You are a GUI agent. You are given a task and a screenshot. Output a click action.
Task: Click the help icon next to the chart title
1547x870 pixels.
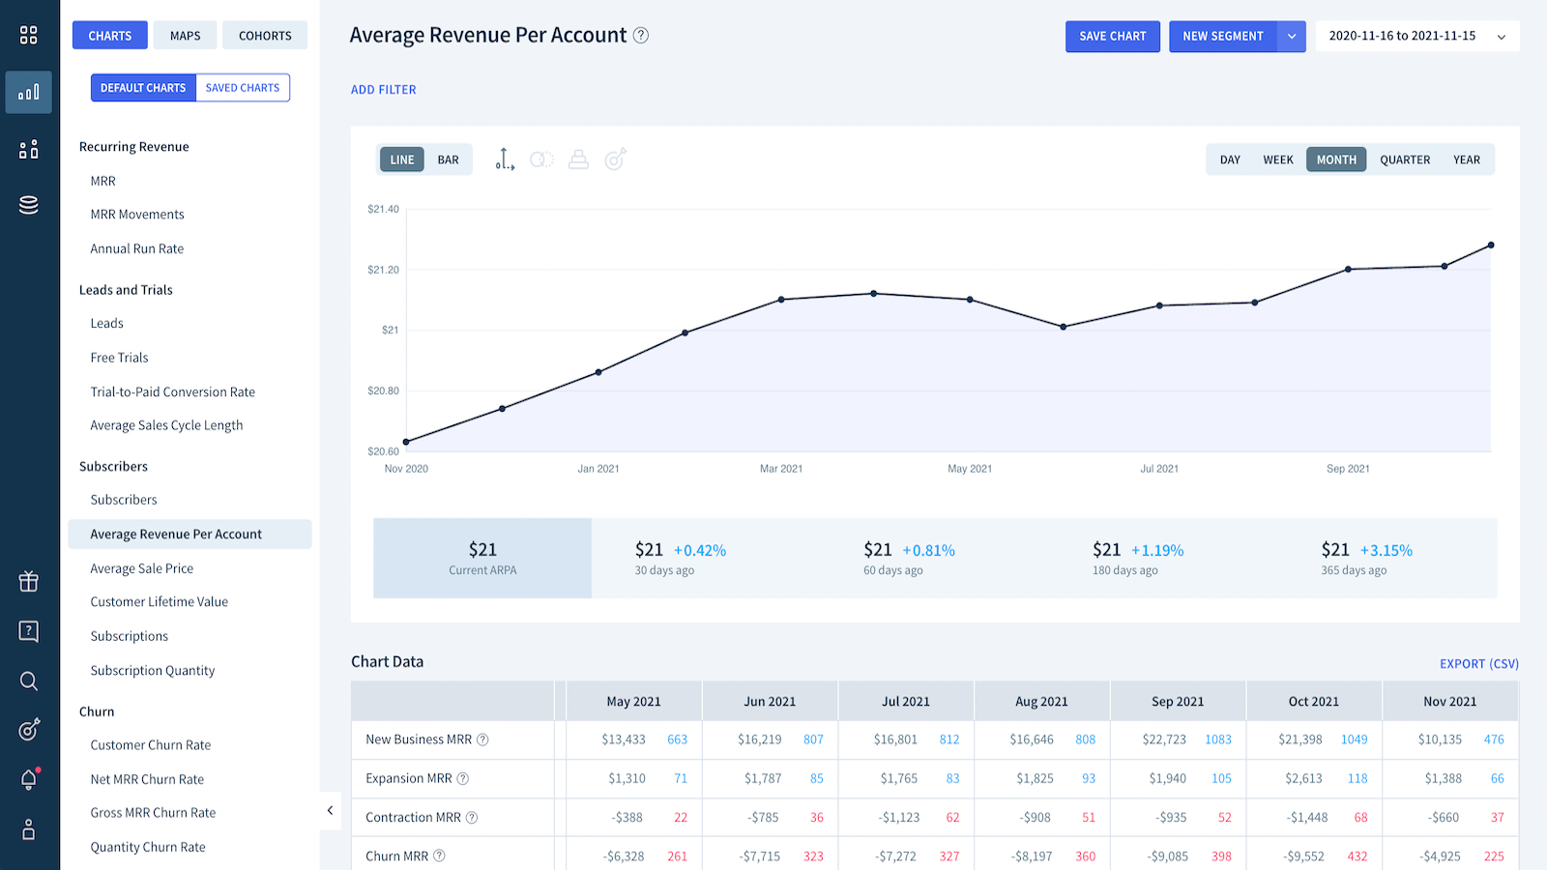(641, 36)
